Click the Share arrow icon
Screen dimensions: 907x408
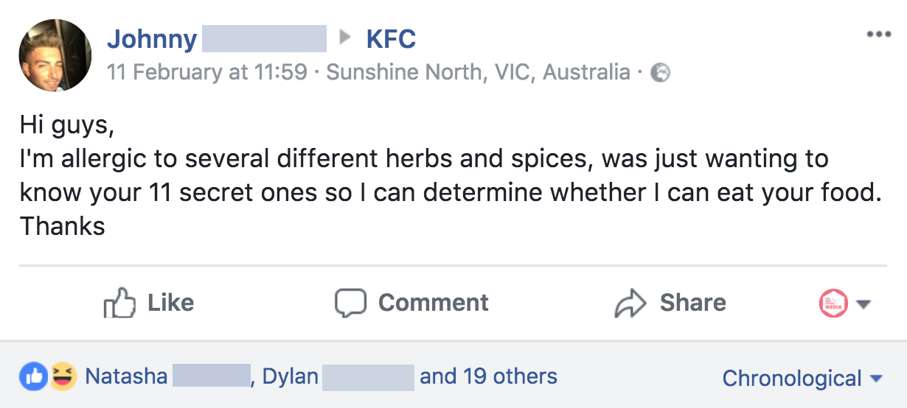630,303
